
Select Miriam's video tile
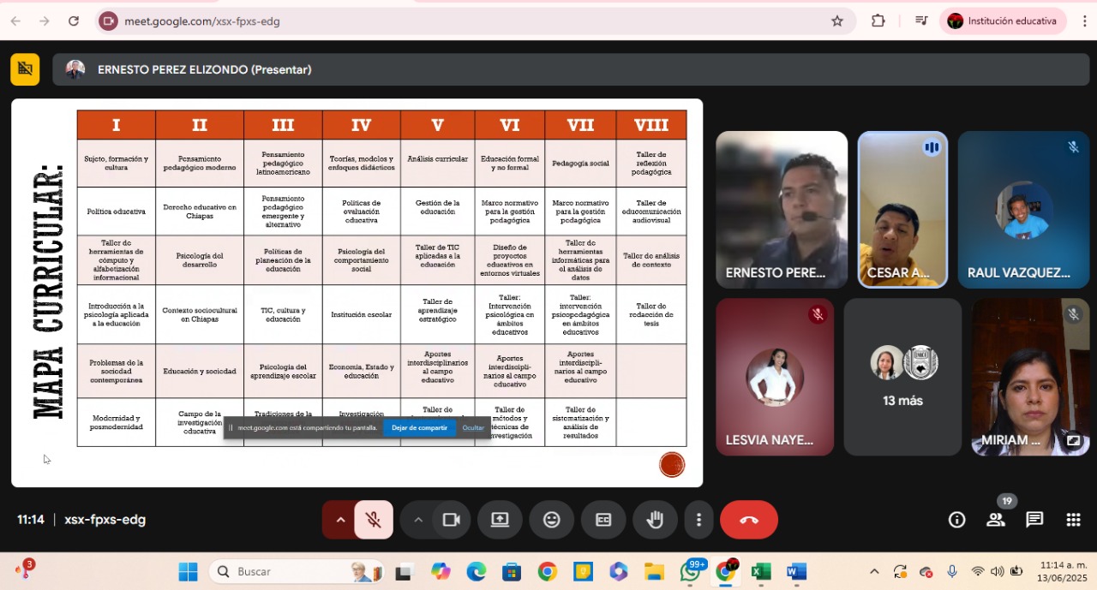pyautogui.click(x=1030, y=377)
